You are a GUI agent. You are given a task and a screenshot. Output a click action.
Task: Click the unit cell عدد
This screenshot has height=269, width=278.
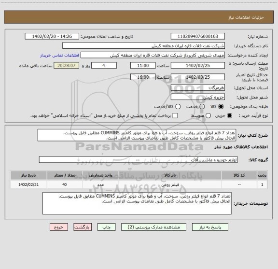pyautogui.click(x=100, y=184)
